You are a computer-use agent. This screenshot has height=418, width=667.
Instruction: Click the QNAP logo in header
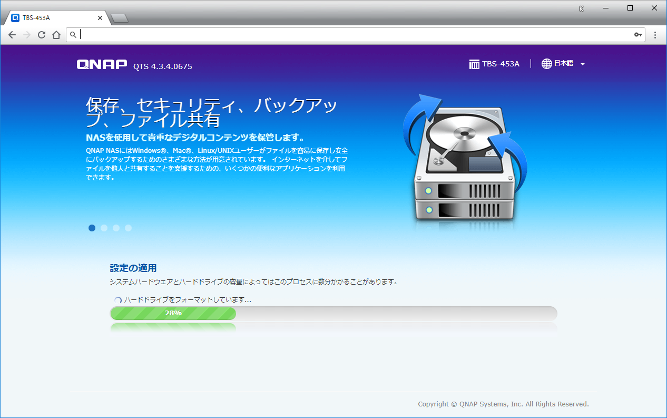point(102,64)
